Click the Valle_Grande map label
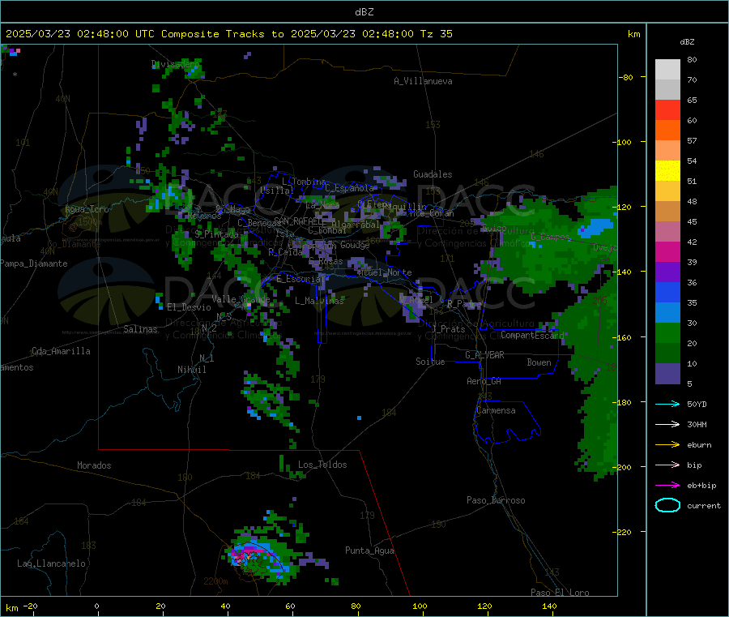 241,299
